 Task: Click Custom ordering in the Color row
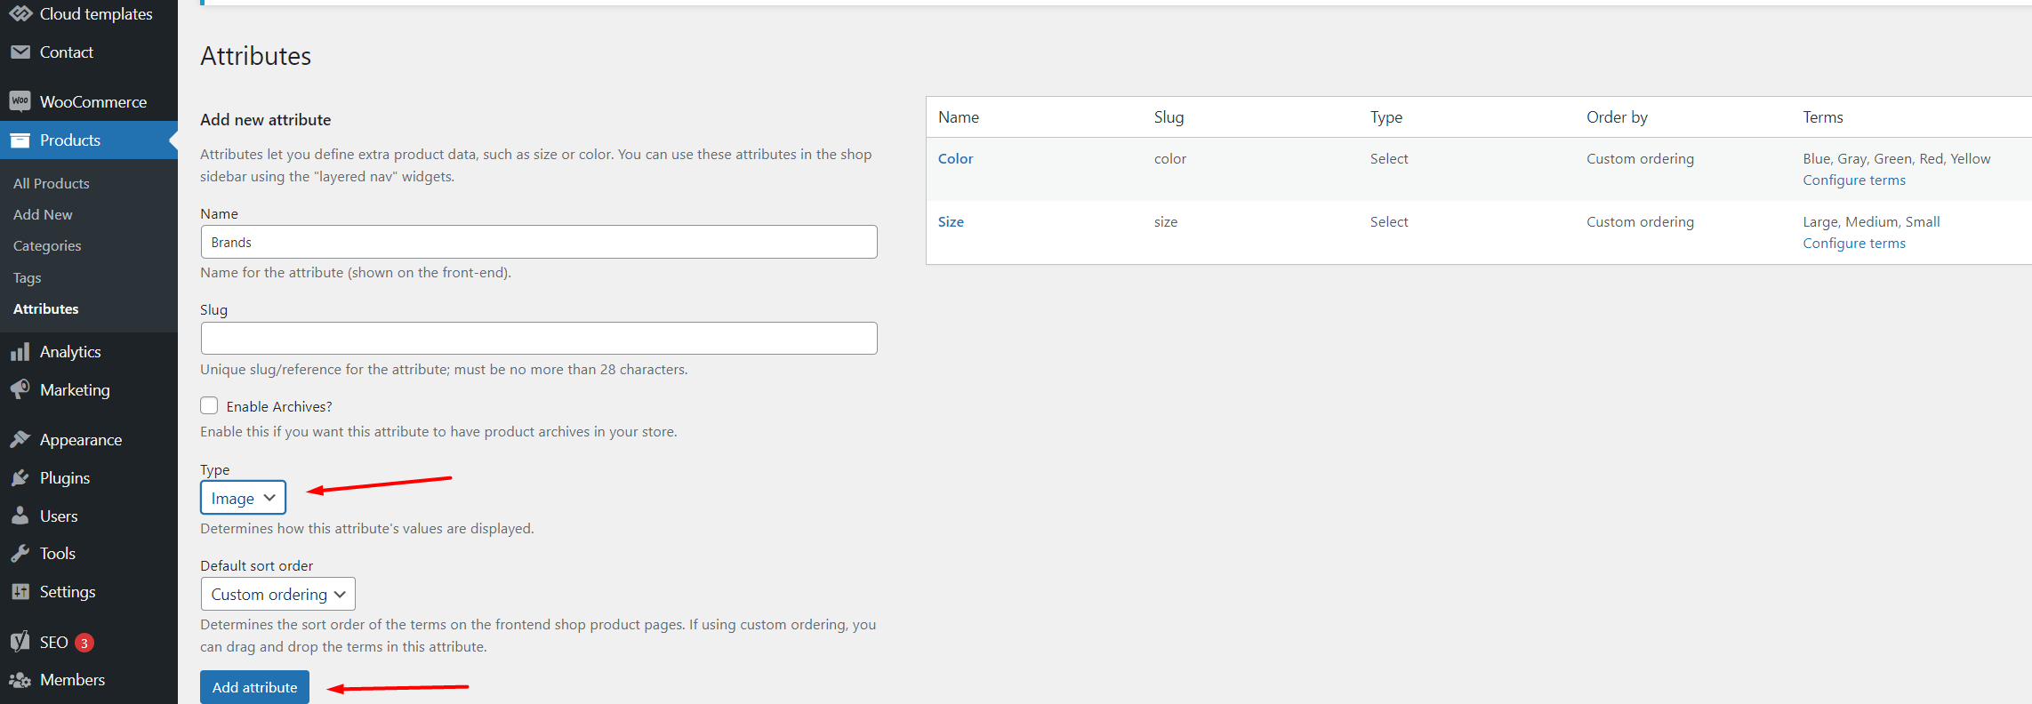pos(1640,158)
